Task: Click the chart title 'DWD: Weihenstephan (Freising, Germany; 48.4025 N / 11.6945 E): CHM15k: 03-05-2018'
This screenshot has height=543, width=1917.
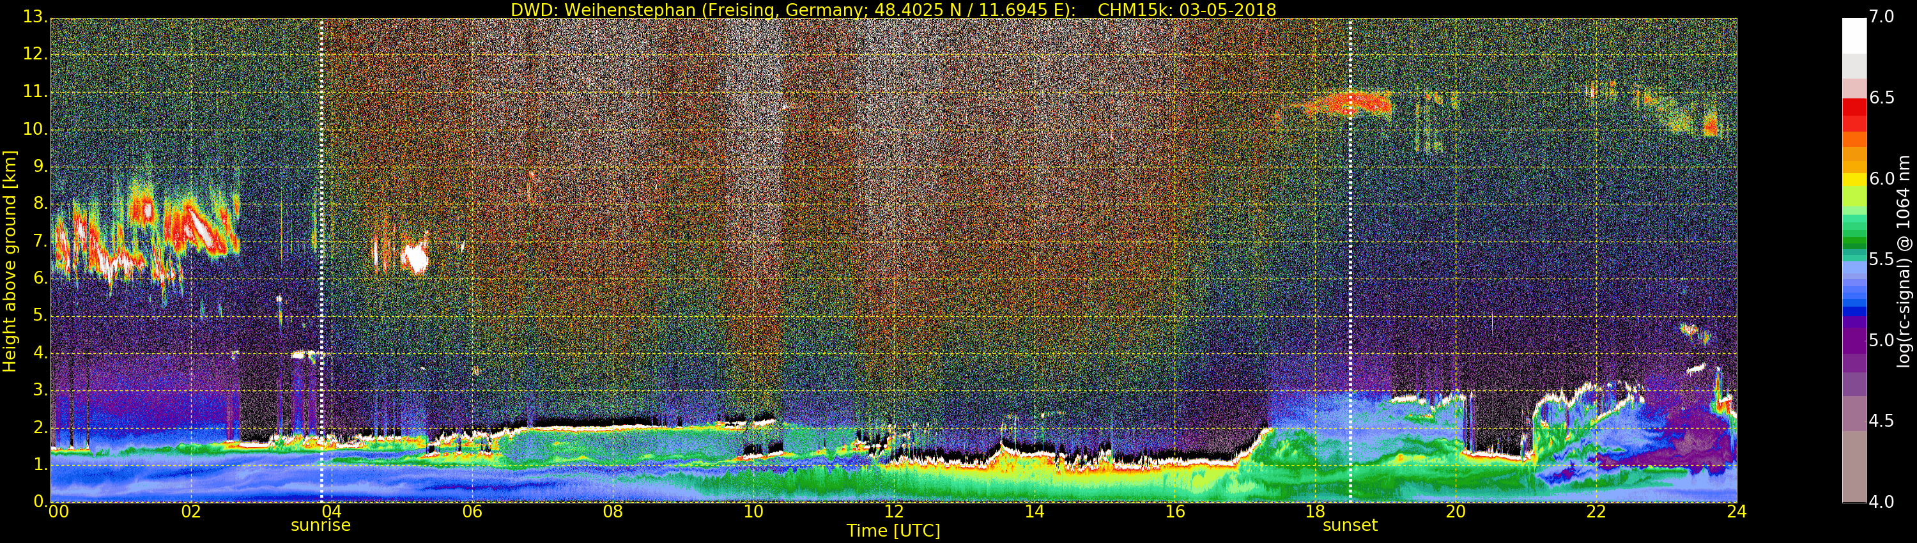Action: tap(893, 10)
